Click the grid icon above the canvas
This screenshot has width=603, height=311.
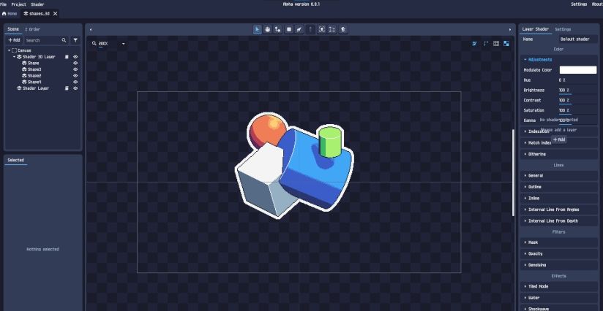[496, 44]
